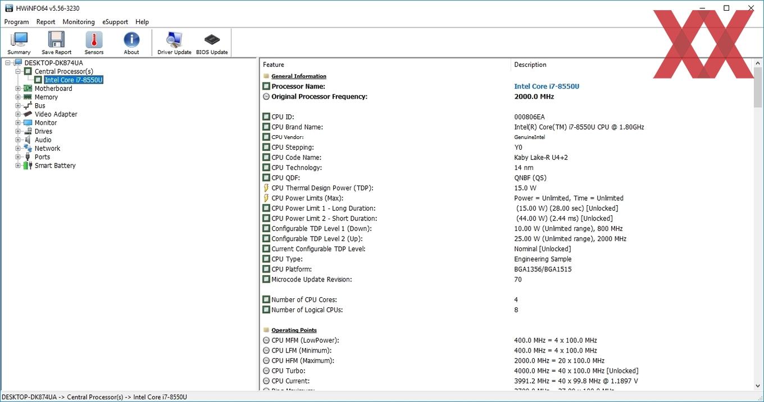
Task: Click the DESKTOP-DK874UA computer icon
Action: click(x=19, y=63)
